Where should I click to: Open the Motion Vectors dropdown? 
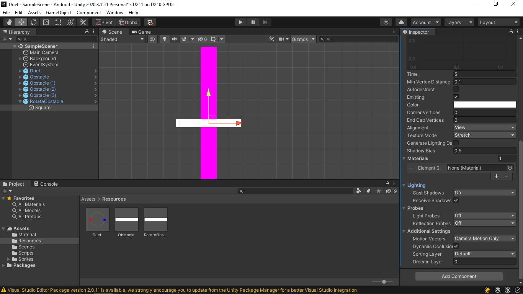485,238
